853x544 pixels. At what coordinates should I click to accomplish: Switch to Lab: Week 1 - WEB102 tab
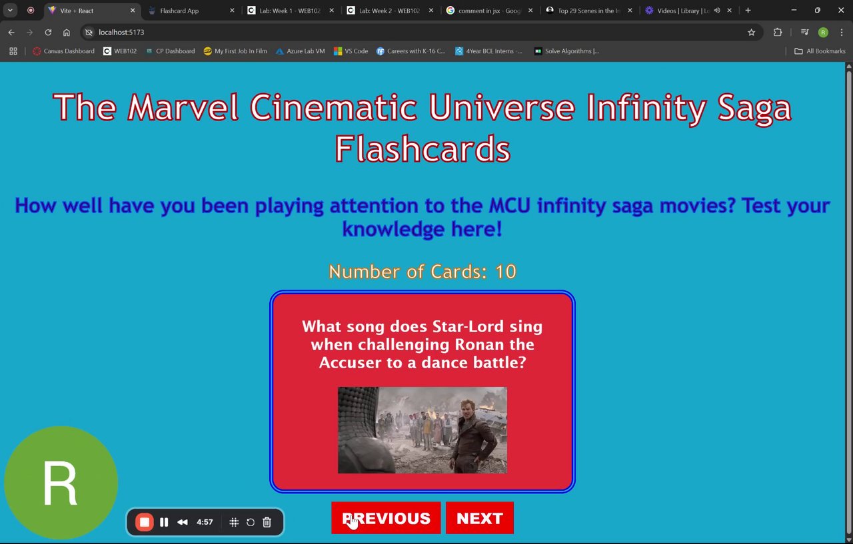[291, 11]
